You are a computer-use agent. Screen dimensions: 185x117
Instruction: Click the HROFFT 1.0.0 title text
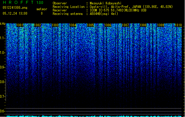pyautogui.click(x=23, y=2)
